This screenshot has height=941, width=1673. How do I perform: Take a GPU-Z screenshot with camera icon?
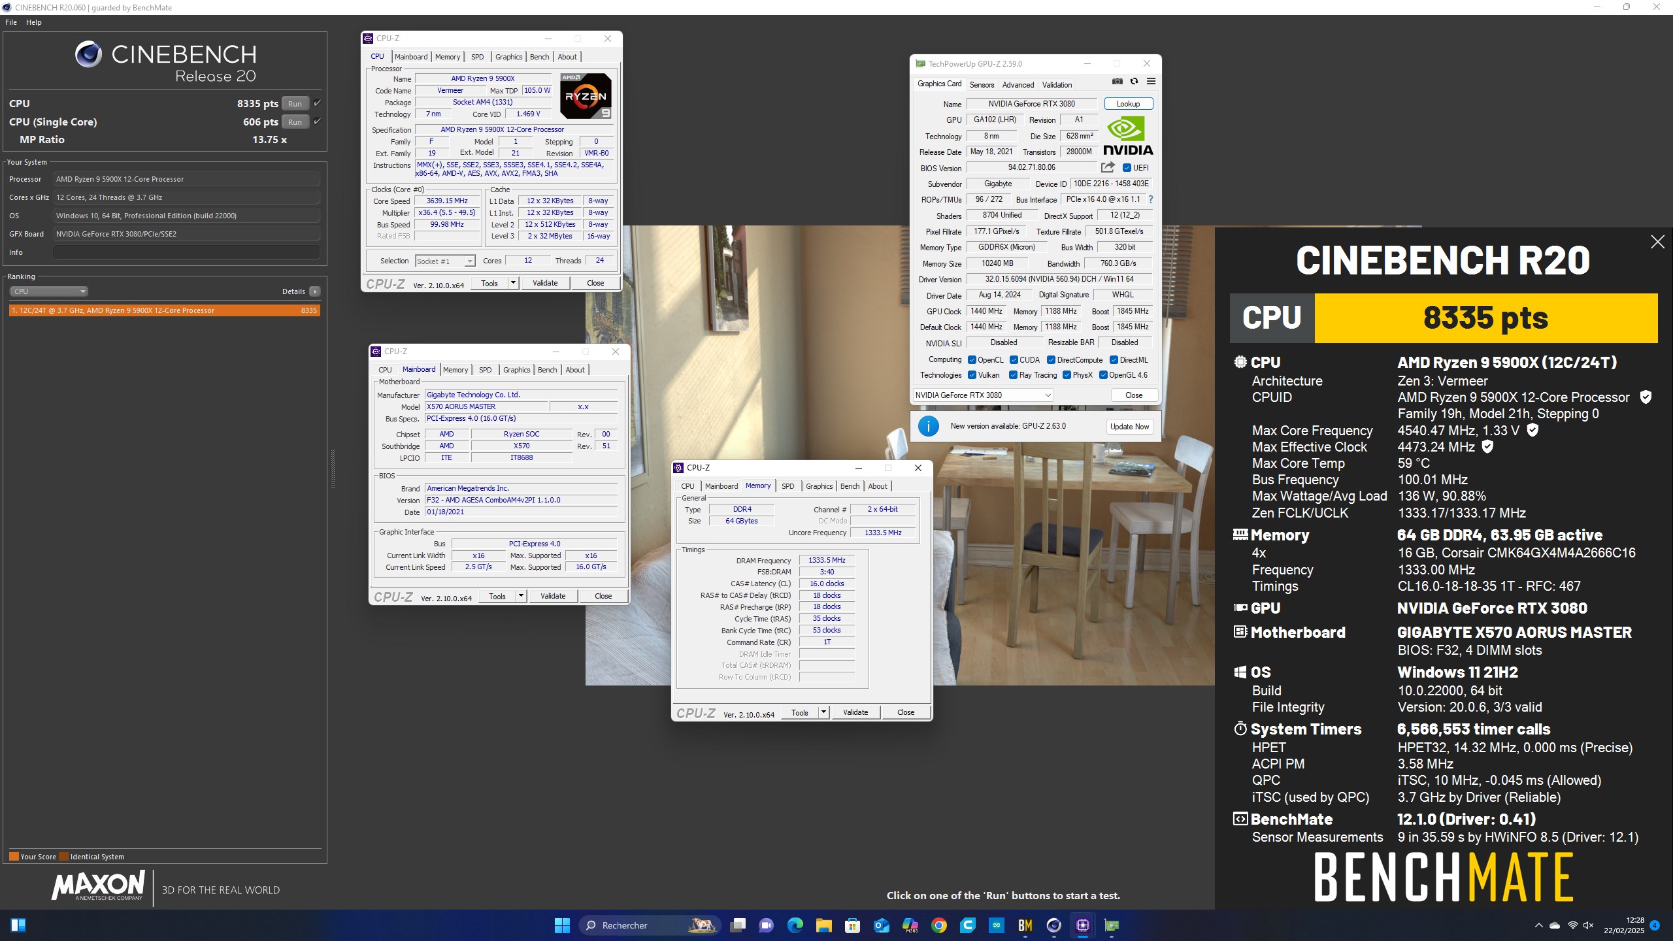[1118, 82]
